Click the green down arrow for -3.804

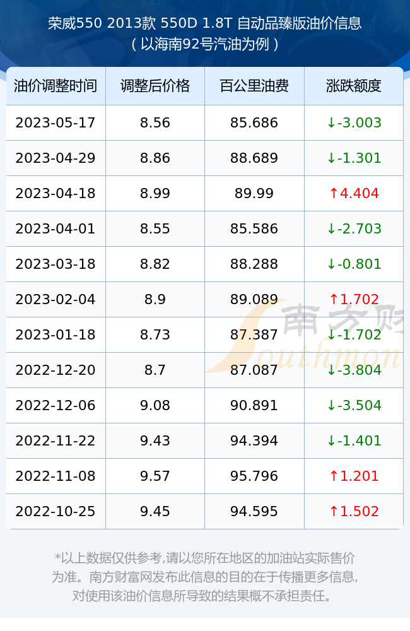[331, 370]
